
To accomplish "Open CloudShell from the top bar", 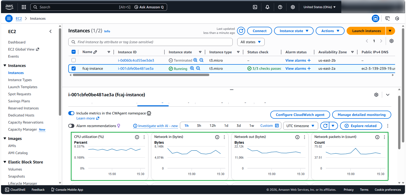I will coord(255,7).
